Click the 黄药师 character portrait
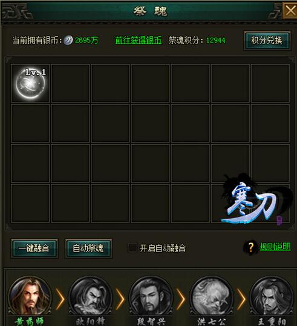297x326 pixels. tap(30, 296)
